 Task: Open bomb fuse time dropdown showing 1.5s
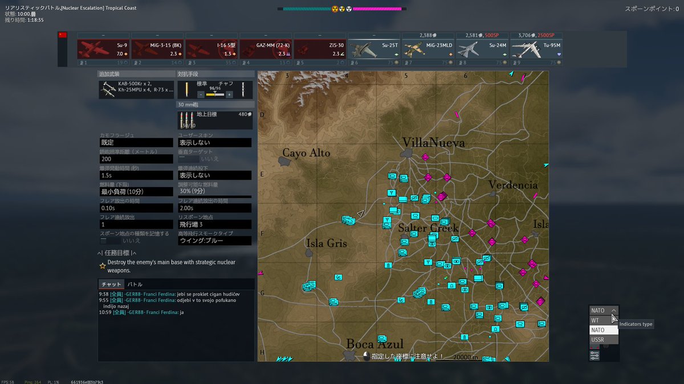tap(136, 176)
